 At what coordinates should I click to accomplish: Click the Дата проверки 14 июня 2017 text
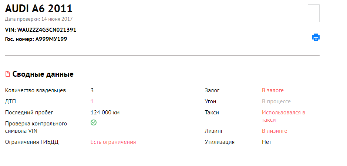39,19
